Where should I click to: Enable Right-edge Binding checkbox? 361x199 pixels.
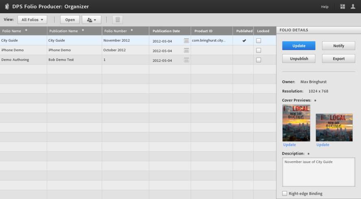[x=285, y=193]
